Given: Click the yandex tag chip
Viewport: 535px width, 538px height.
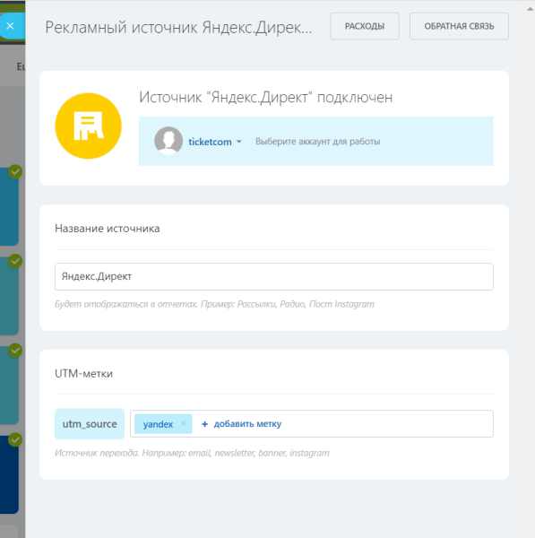Looking at the screenshot, I should point(163,424).
